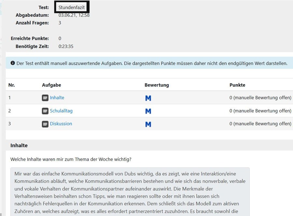Click the essay icon beside Schulalltag
This screenshot has height=216, width=293.
pos(45,111)
